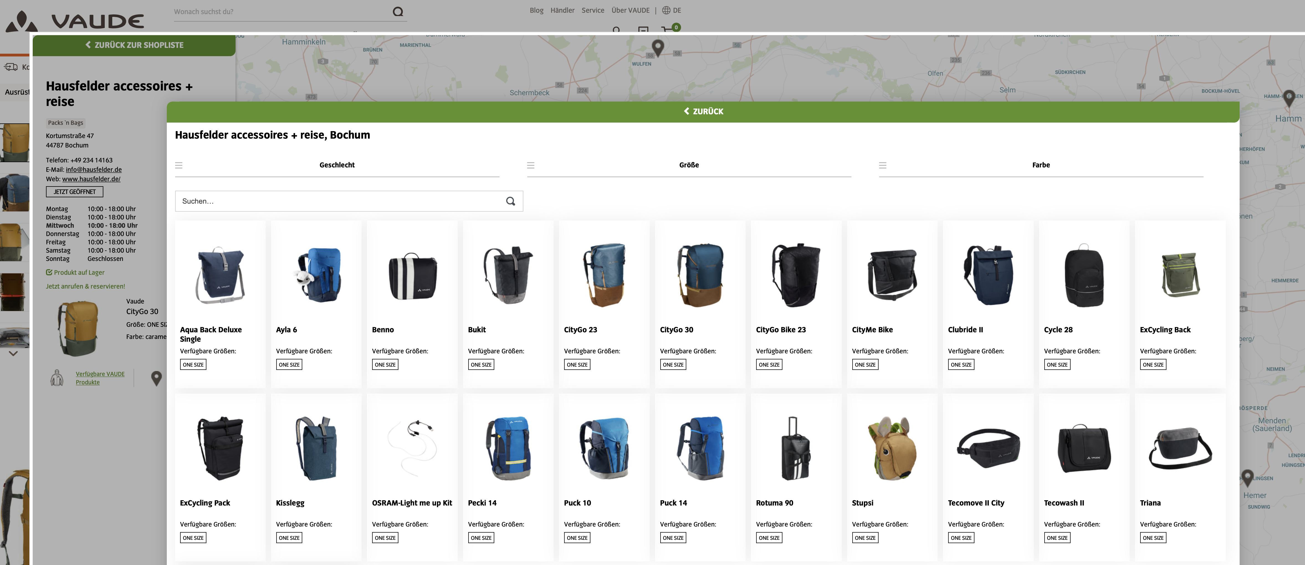Click the Suchen product search field
This screenshot has width=1305, height=565.
click(349, 201)
